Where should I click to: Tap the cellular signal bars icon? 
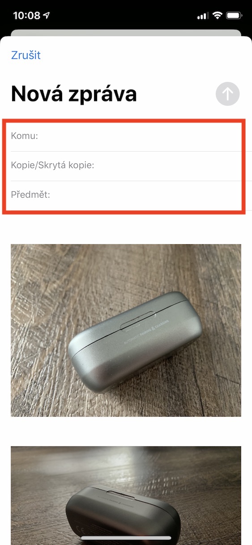[x=203, y=16]
